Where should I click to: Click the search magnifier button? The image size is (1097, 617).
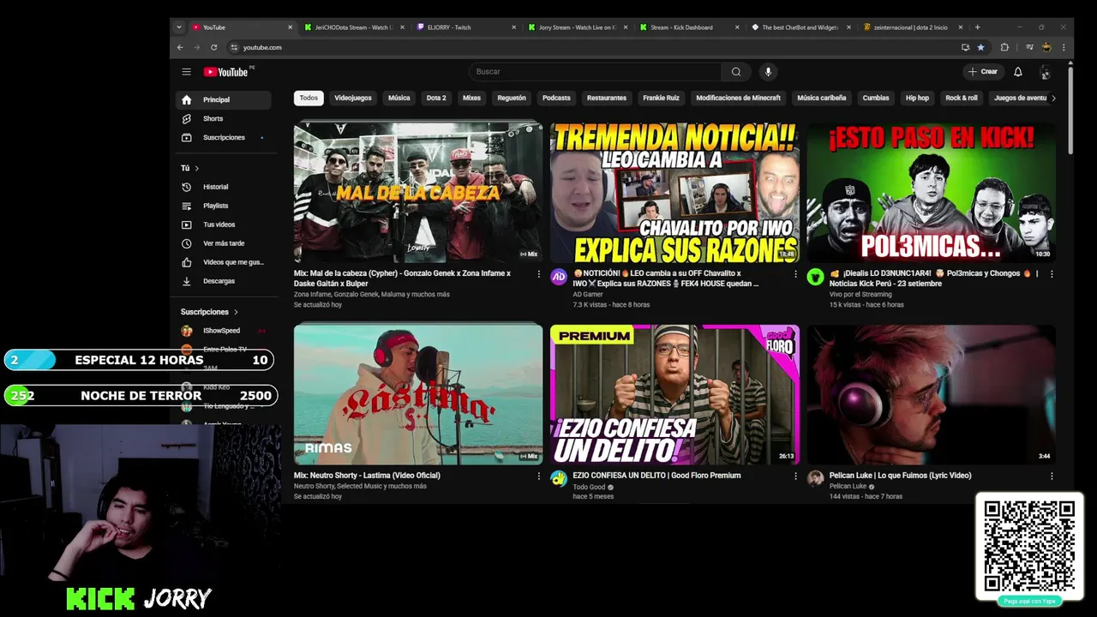(x=735, y=72)
